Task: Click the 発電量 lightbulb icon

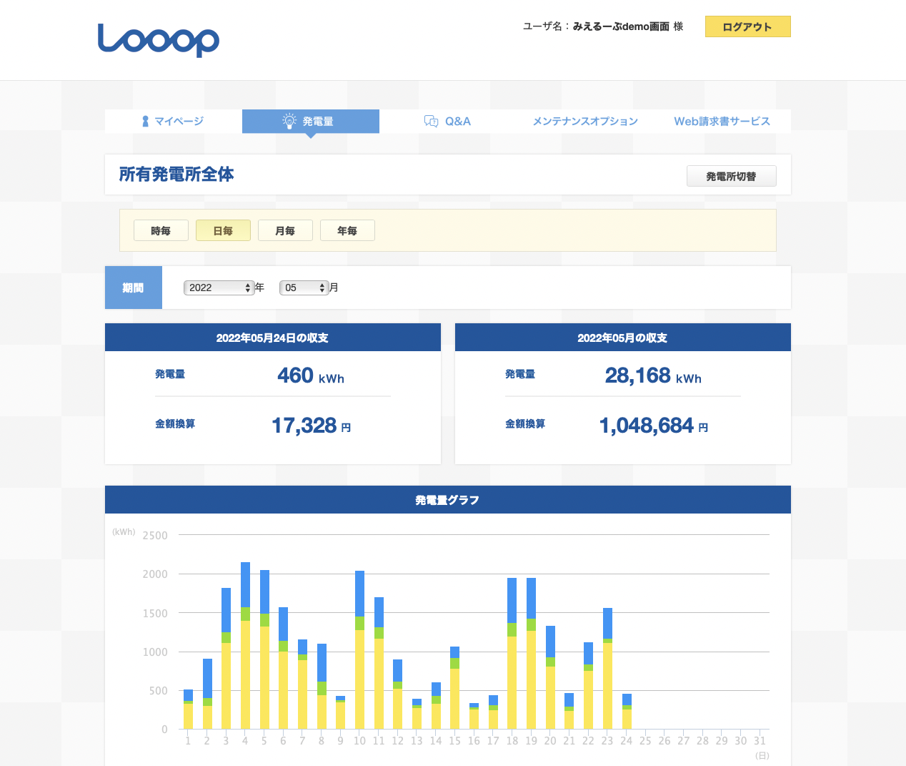Action: tap(289, 121)
